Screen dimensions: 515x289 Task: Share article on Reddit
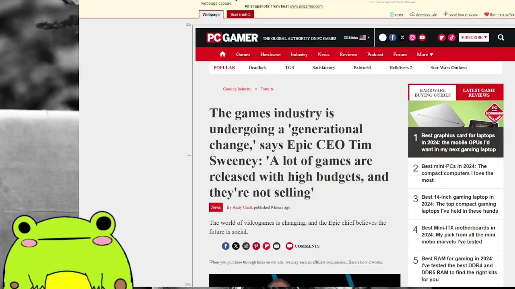click(246, 246)
